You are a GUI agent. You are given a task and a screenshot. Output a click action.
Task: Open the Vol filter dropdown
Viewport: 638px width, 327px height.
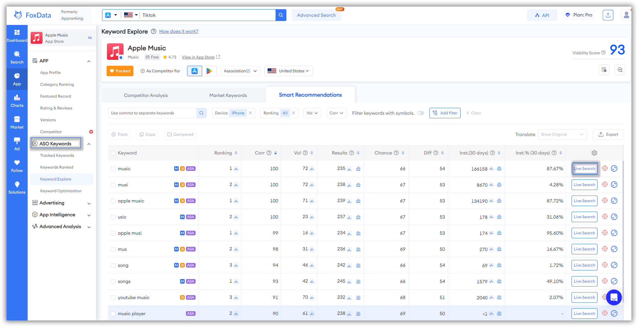312,113
